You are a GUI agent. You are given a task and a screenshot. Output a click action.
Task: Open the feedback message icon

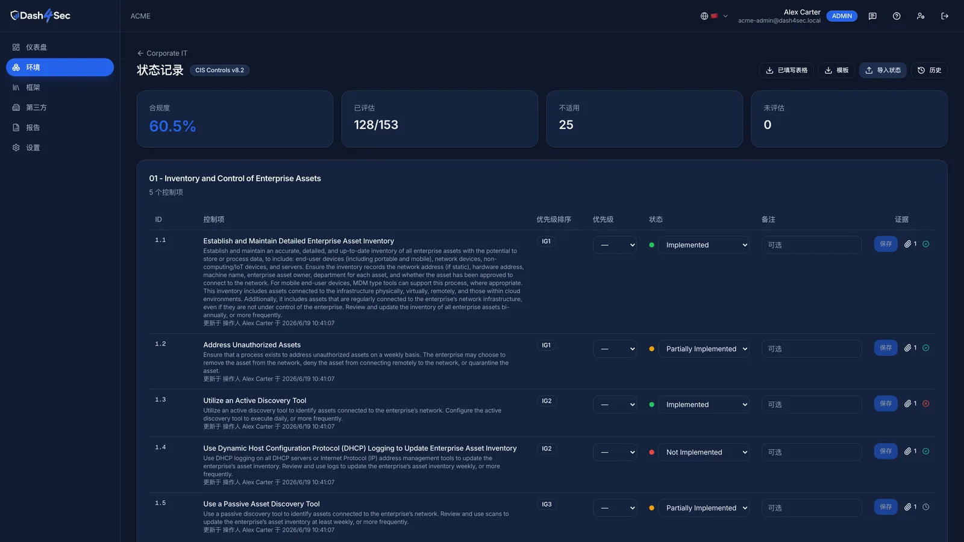[x=872, y=16]
